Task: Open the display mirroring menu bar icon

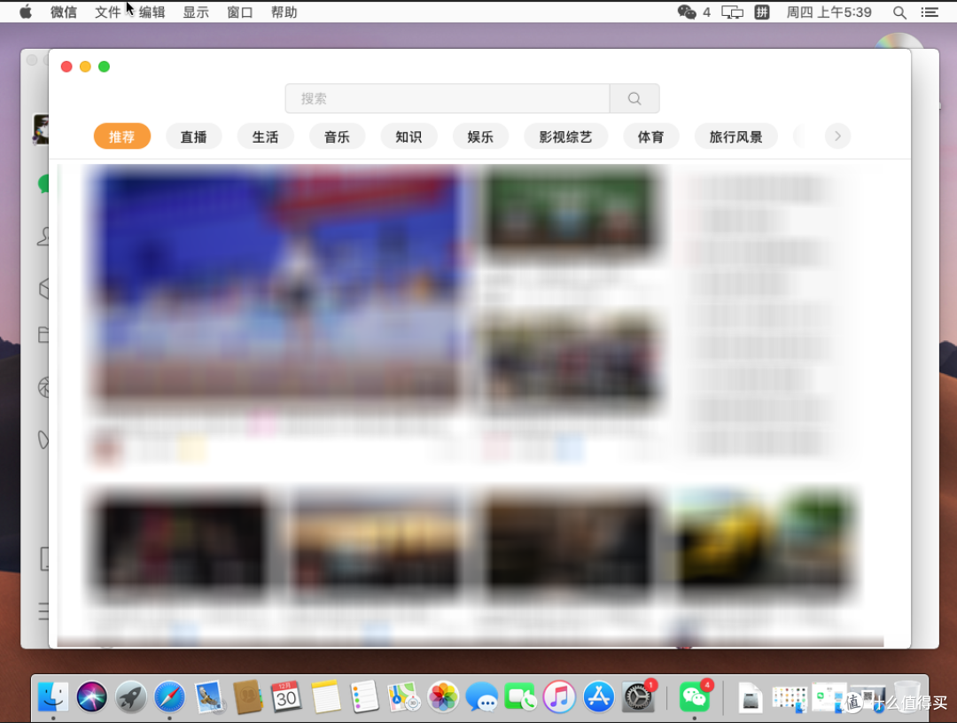Action: [x=733, y=12]
